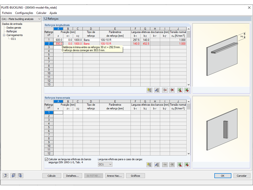Toggle 'Calcular as larguras efetivas do banzo' checkbox
The image size is (253, 190).
coord(47,159)
